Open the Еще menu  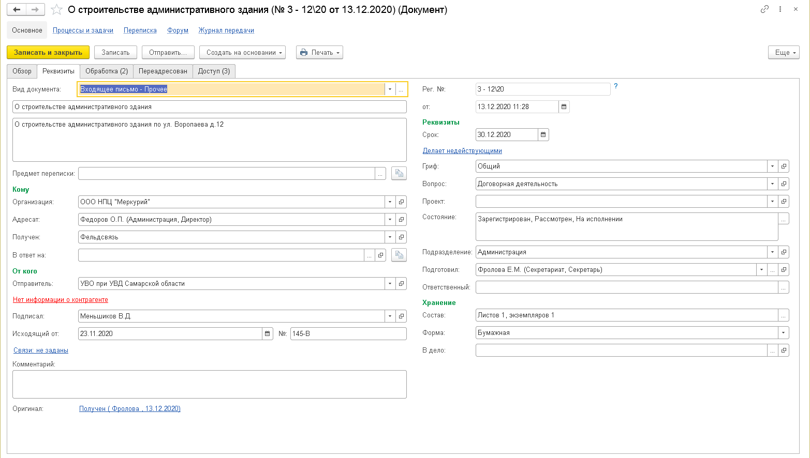pos(784,53)
